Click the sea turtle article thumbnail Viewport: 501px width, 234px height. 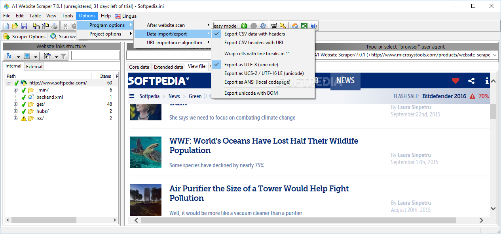146,152
